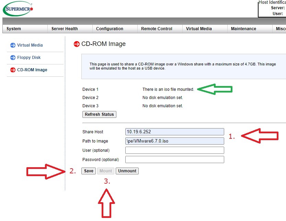Click the page description about 4.7GB maximum size

183,66
